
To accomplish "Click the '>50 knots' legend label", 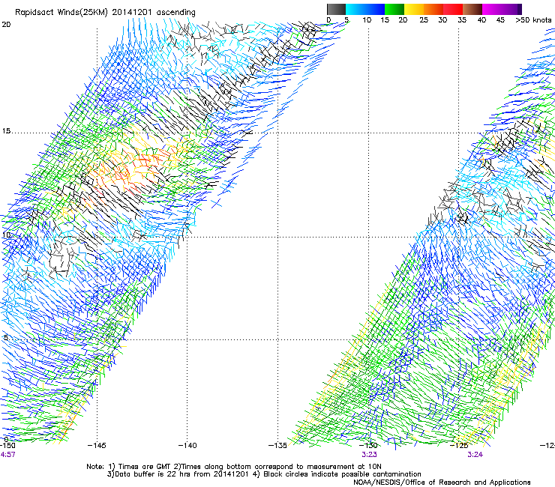I will 533,20.
